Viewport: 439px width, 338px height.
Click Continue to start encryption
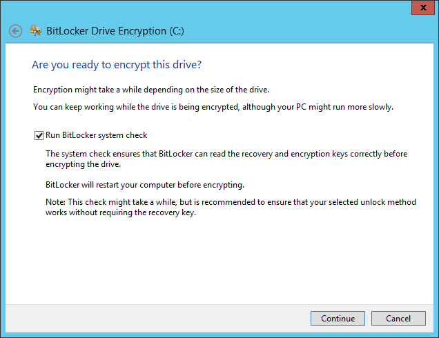point(338,319)
